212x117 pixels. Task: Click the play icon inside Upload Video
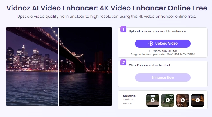pos(151,44)
